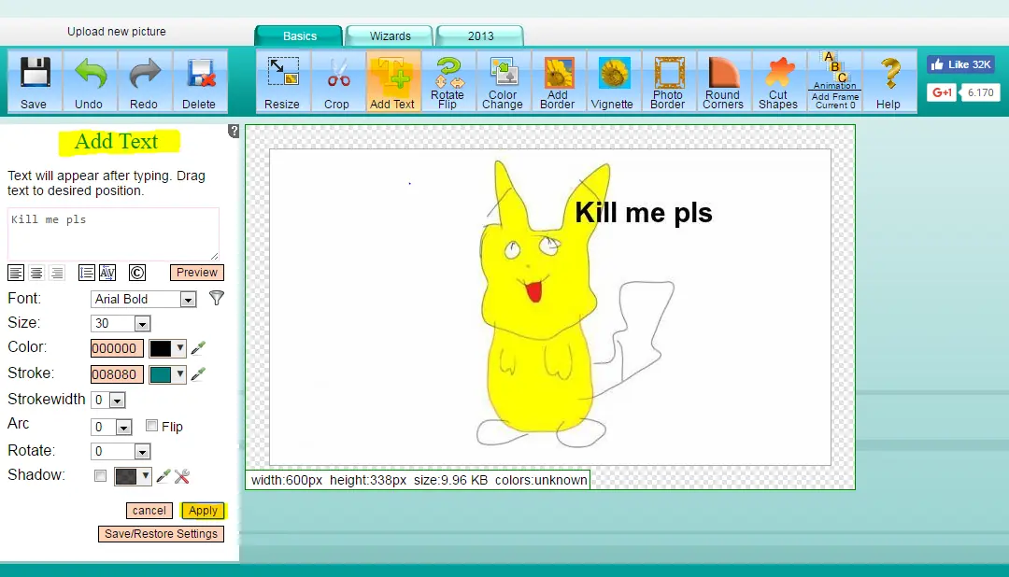1009x577 pixels.
Task: Enable the Flip checkbox
Action: tap(152, 425)
